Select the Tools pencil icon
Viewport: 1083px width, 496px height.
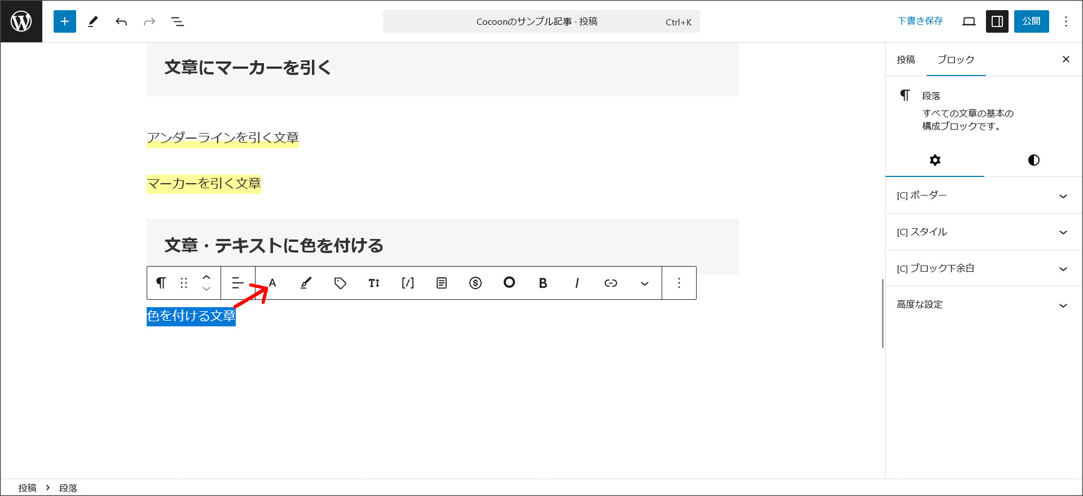pos(93,21)
